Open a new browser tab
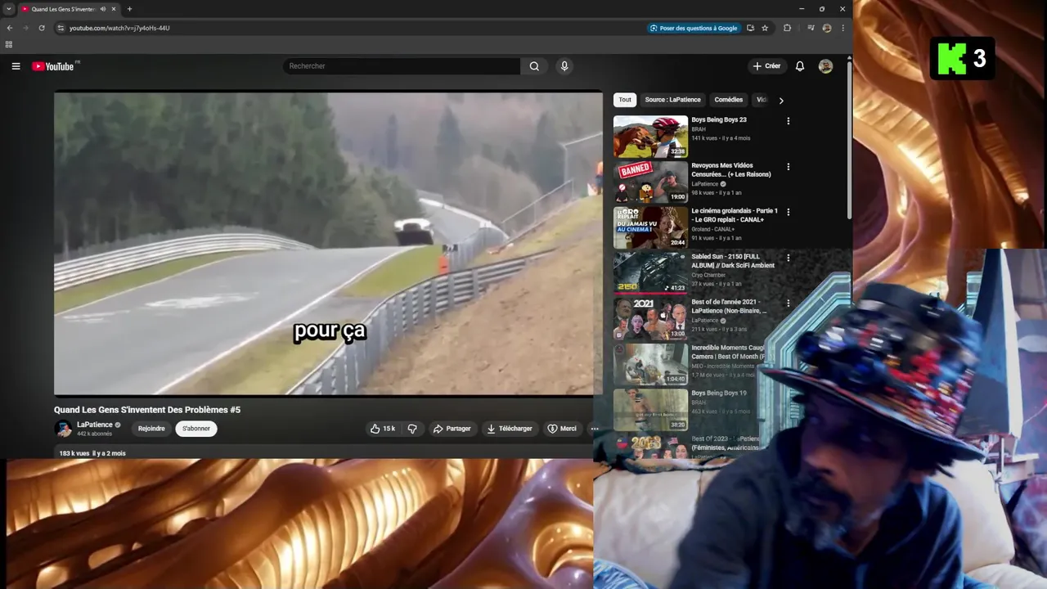 [x=129, y=9]
